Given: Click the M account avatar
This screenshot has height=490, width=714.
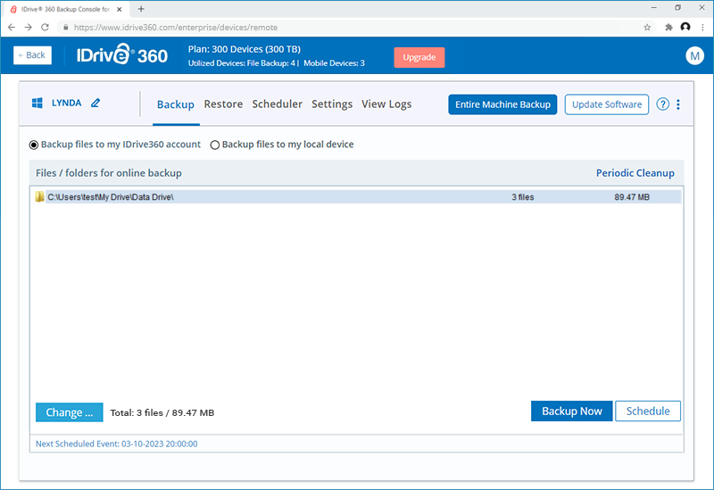Looking at the screenshot, I should coord(694,55).
